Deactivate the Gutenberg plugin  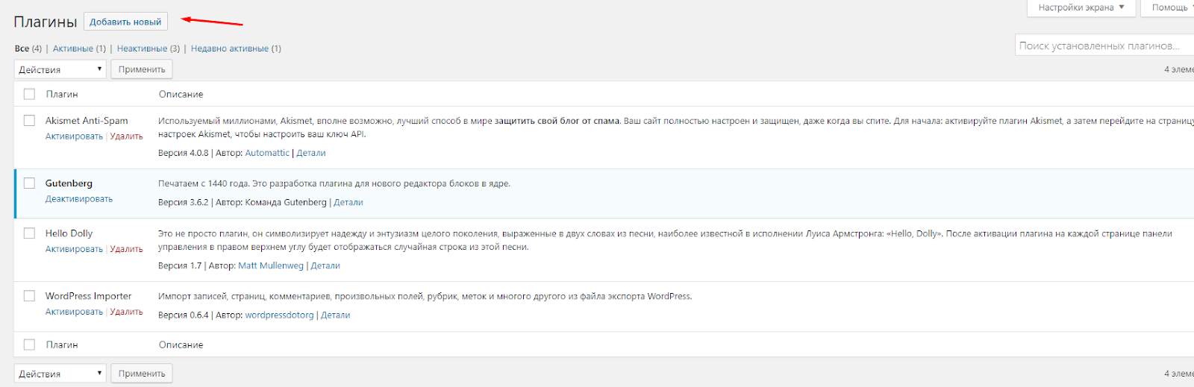pos(78,199)
